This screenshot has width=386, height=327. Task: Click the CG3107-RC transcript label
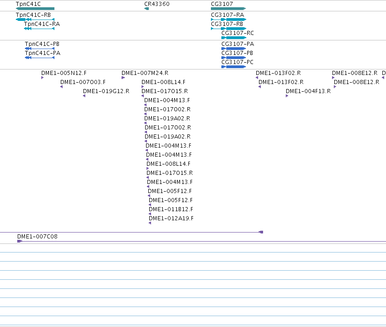point(238,33)
